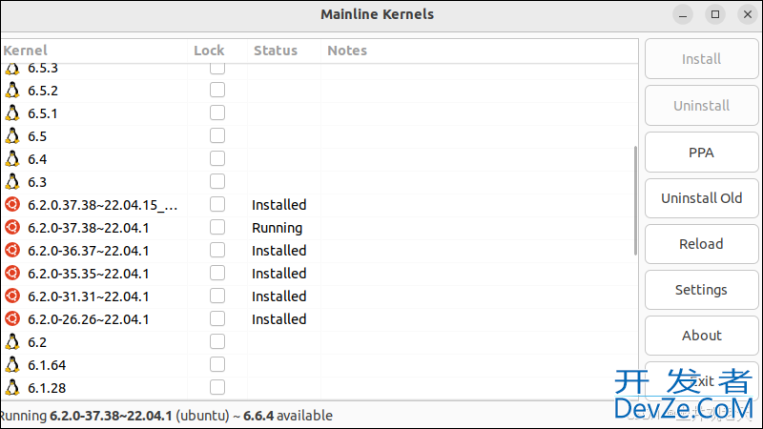Image resolution: width=763 pixels, height=429 pixels.
Task: Click Ubuntu icon for 6.2.0.37.38~22.04.15 kernel
Action: coord(12,204)
